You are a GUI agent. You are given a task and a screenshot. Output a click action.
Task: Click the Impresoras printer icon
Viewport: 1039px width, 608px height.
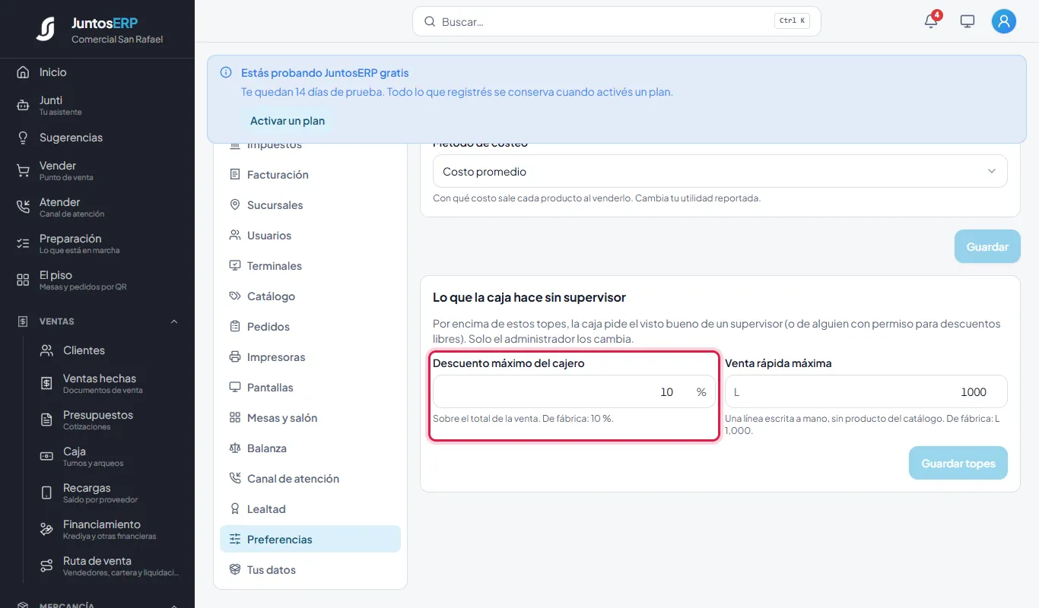[x=235, y=357]
